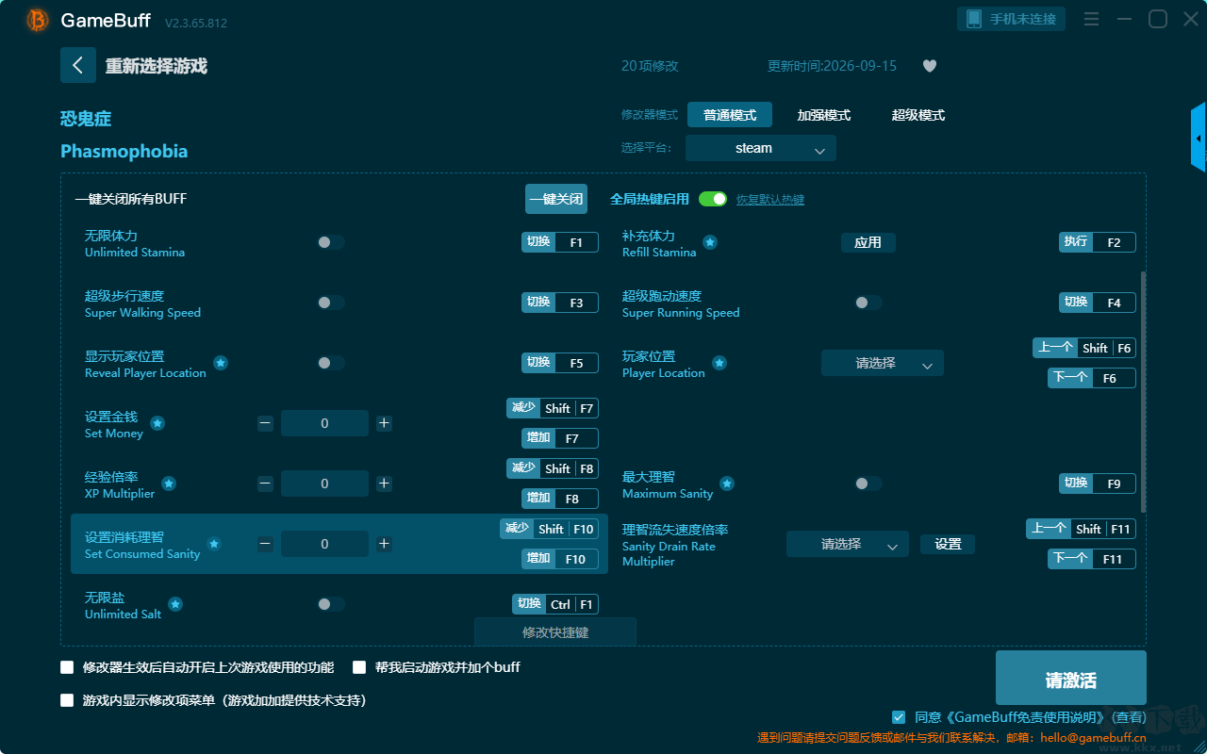
Task: Click the star badge beside Set Consumed Sanity
Action: (x=214, y=544)
